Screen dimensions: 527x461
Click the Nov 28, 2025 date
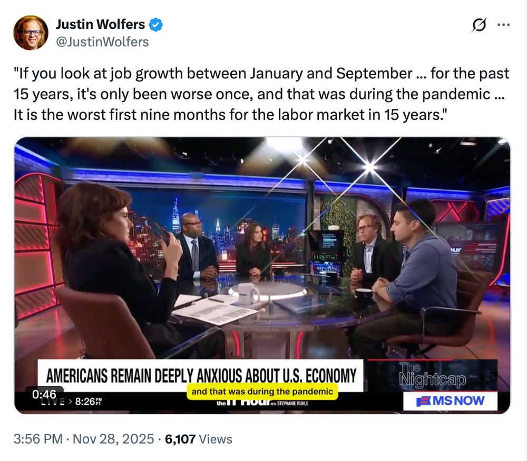pos(113,439)
